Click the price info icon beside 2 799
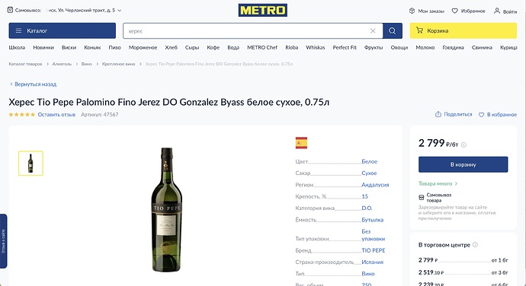 pos(463,145)
